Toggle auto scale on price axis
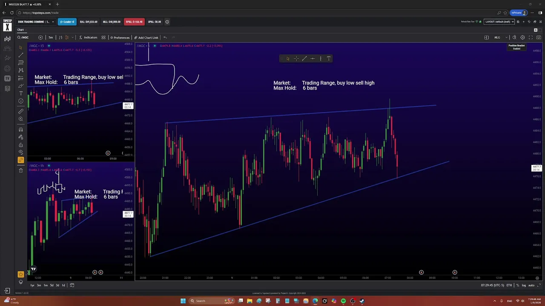Image resolution: width=545 pixels, height=306 pixels. coord(531,285)
